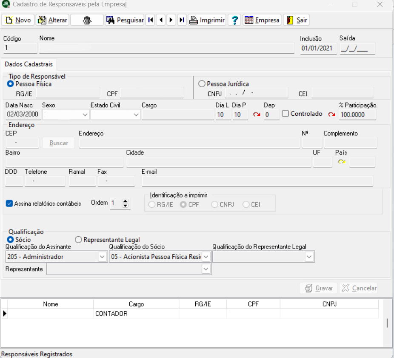
Task: Click the RG/IE input field
Action: [68, 93]
